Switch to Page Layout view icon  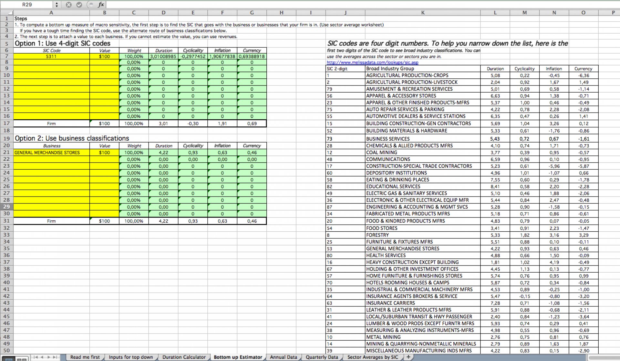point(22,359)
